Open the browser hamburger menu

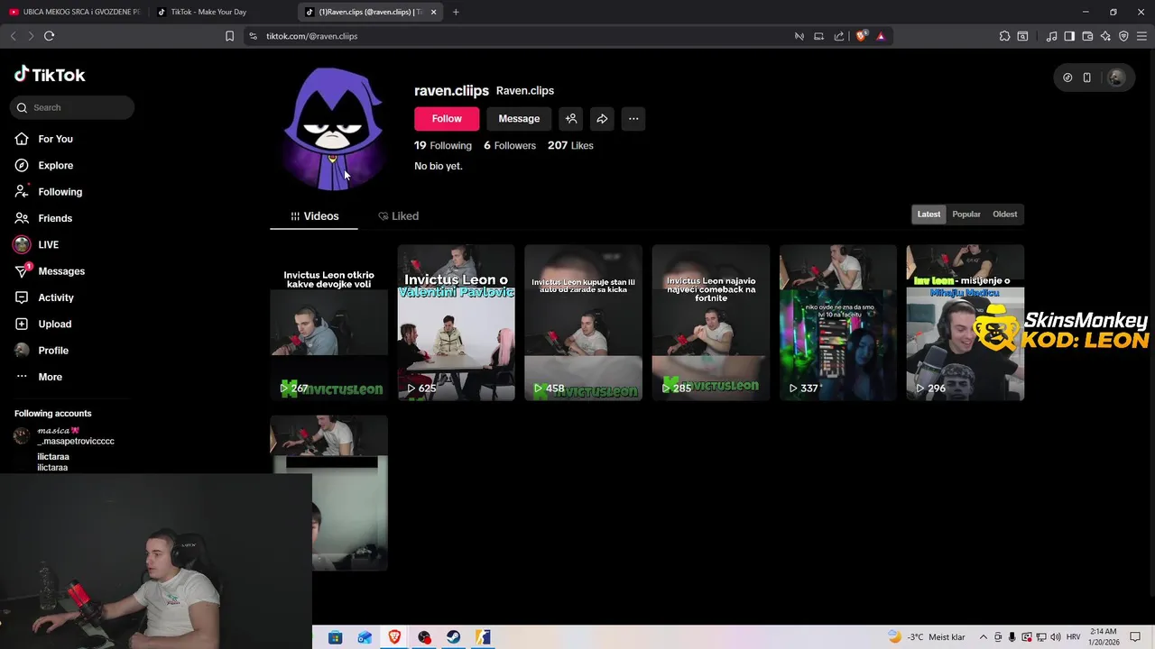(x=1142, y=36)
